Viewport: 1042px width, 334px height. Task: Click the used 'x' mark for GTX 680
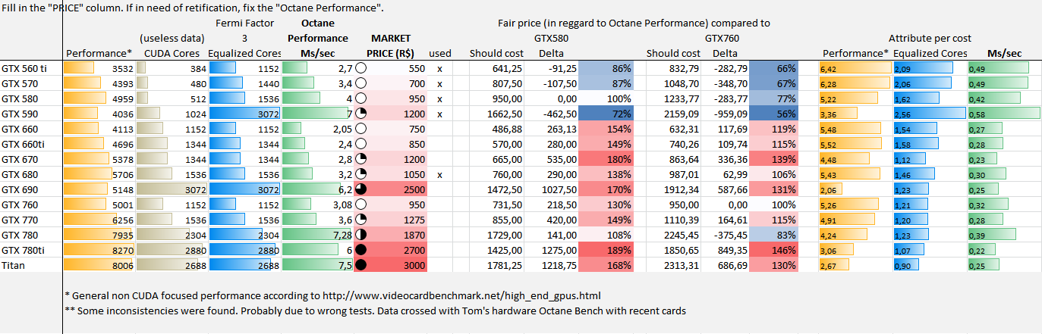coord(439,174)
